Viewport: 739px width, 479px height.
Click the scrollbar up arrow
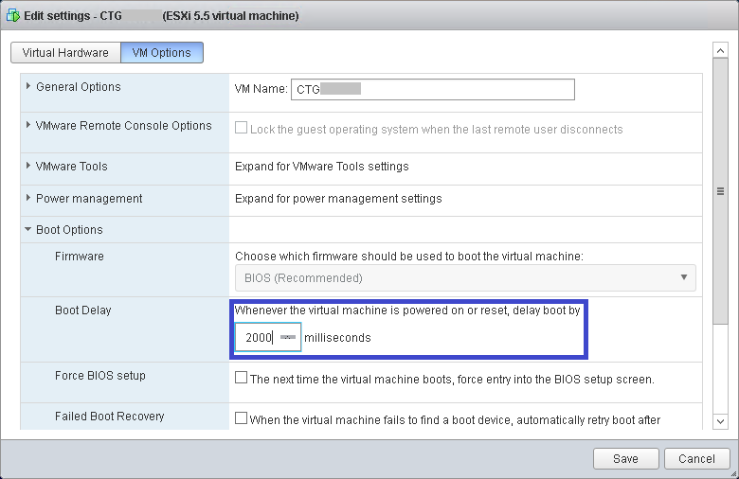coord(719,50)
